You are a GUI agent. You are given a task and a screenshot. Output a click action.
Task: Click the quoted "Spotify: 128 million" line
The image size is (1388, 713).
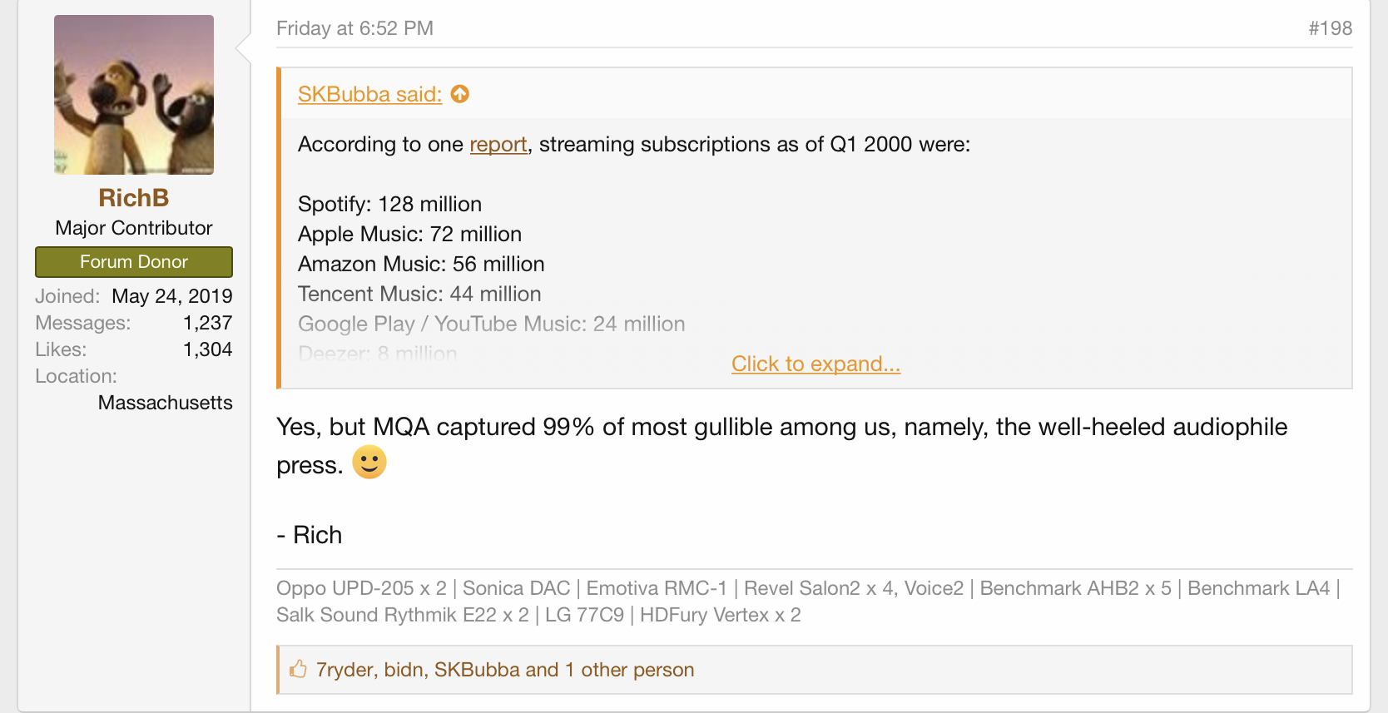(389, 204)
